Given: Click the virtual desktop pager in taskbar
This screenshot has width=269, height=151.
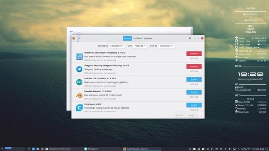Looking at the screenshot, I should click(15, 149).
